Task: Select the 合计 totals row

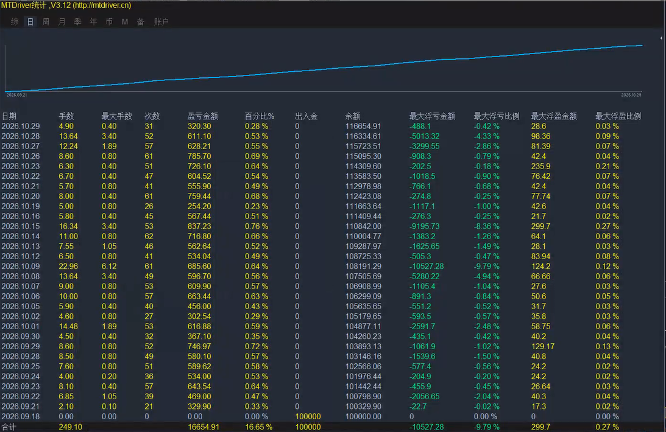Action: tap(333, 427)
